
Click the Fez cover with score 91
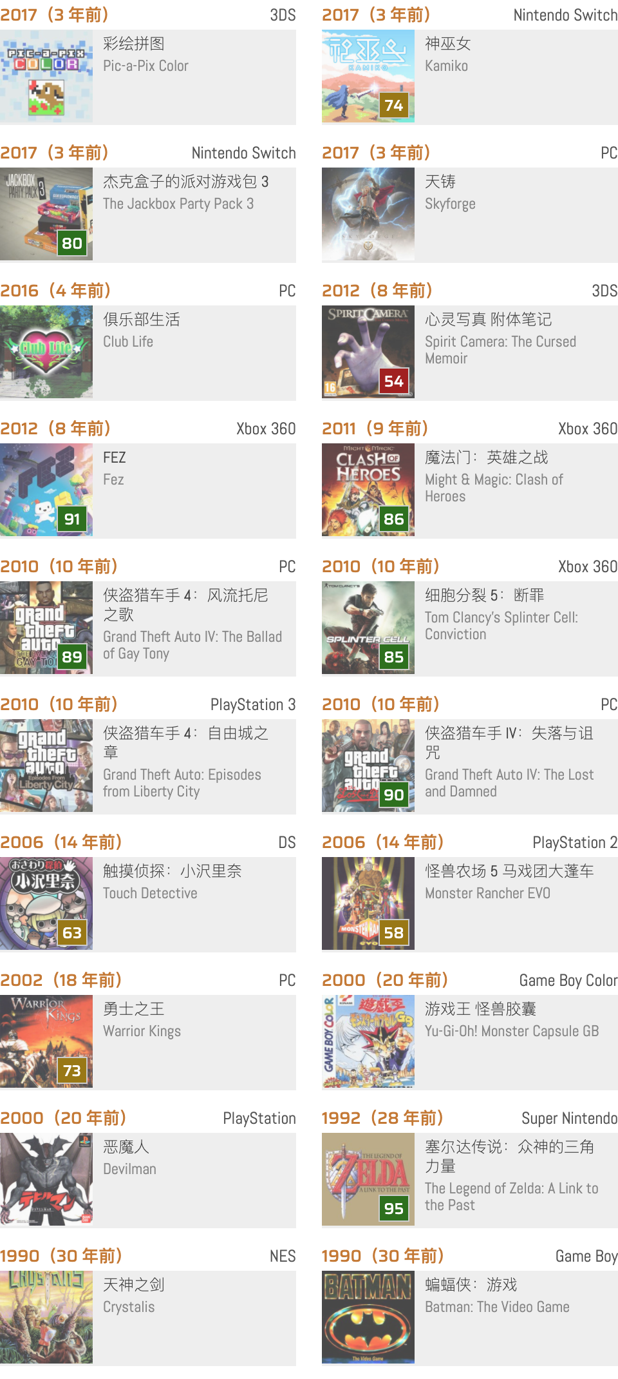(46, 490)
